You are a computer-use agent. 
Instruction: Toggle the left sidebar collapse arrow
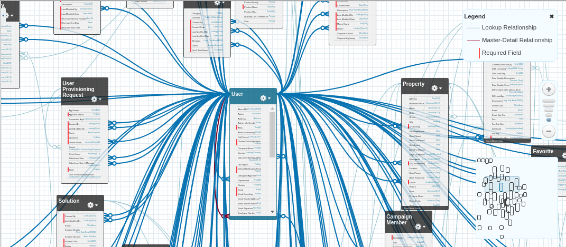click(4, 15)
